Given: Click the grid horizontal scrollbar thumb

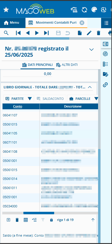Looking at the screenshot, I should tap(39, 213).
